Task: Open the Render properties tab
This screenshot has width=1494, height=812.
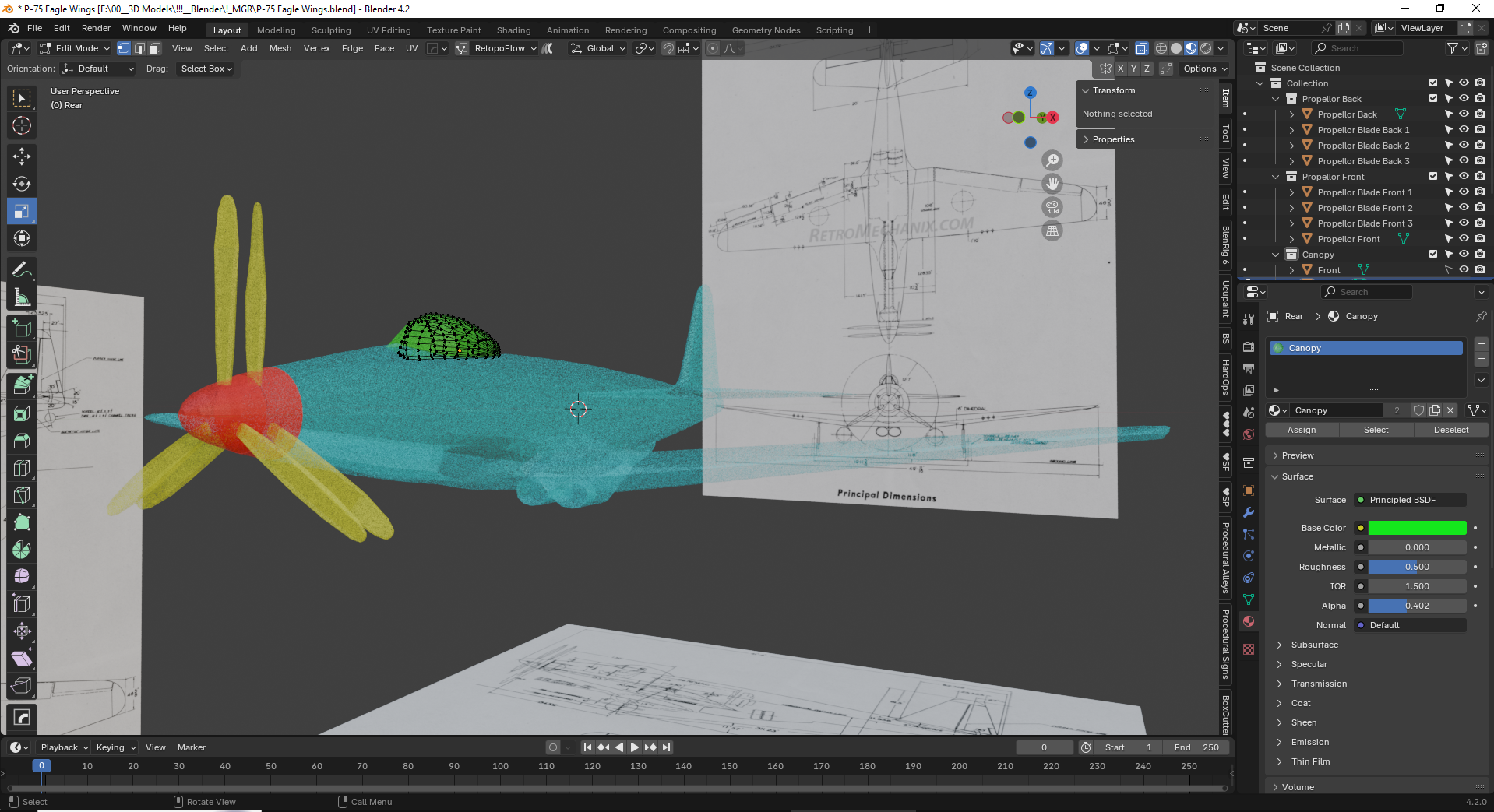Action: coord(1249,346)
